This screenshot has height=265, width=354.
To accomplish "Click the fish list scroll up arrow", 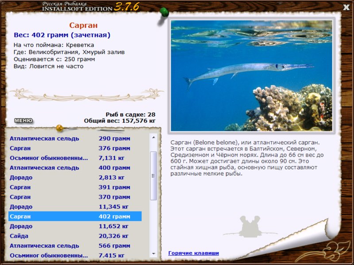I will click(x=154, y=137).
